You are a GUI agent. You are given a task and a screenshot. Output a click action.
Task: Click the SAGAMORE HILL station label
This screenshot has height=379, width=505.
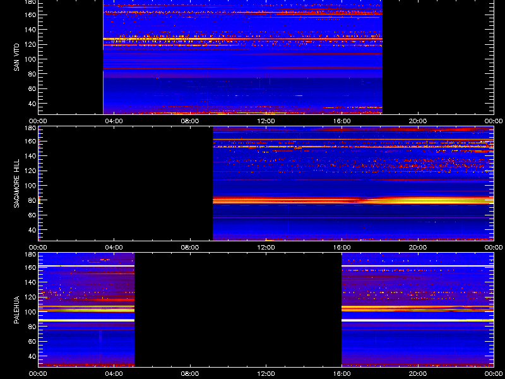click(x=17, y=183)
